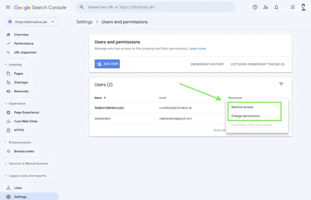311x200 pixels.
Task: Open the notifications bell
Action: (276, 7)
